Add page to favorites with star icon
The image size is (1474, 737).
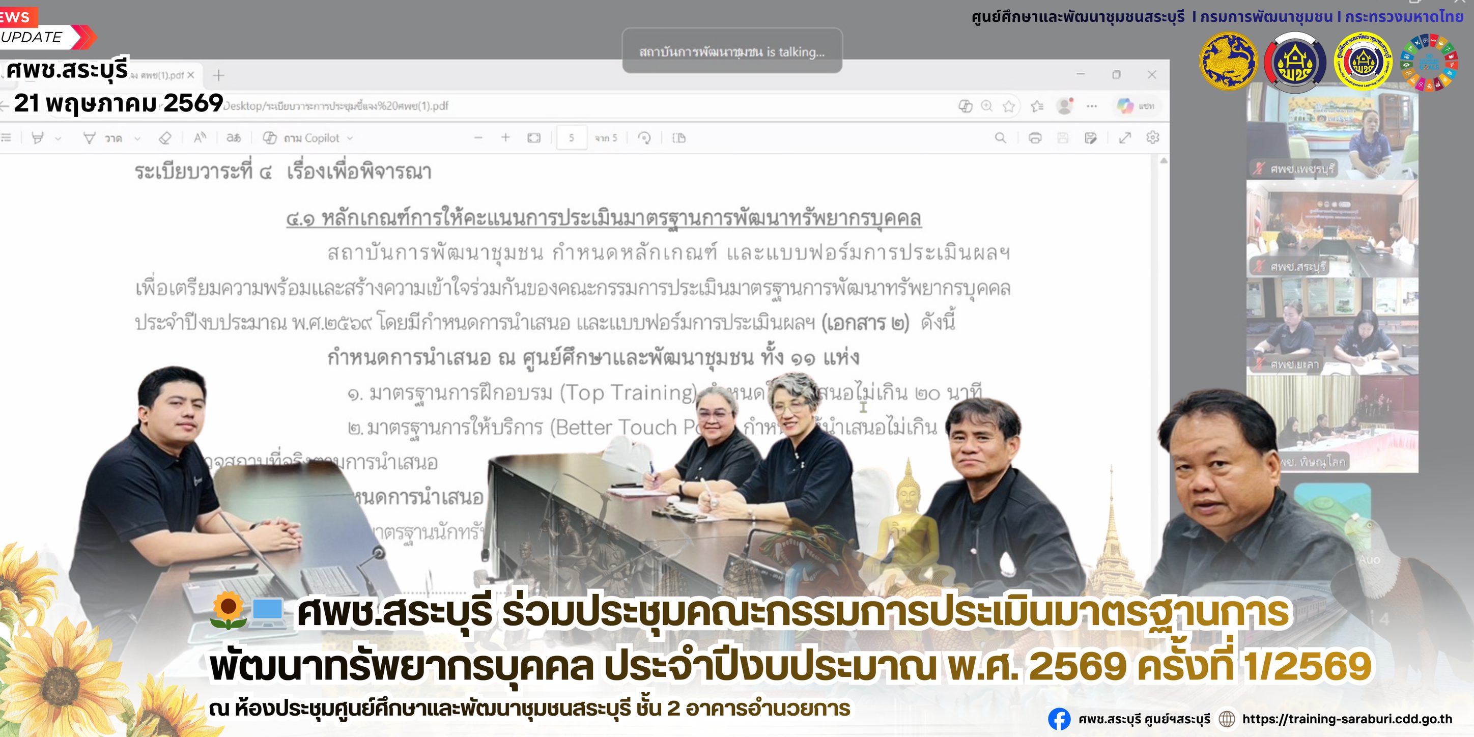point(1009,106)
